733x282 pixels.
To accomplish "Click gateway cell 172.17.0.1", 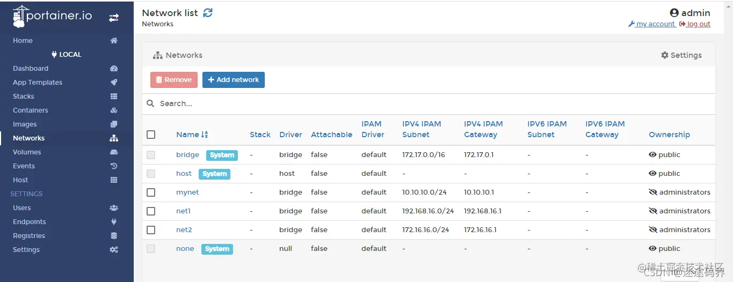I will (x=478, y=154).
